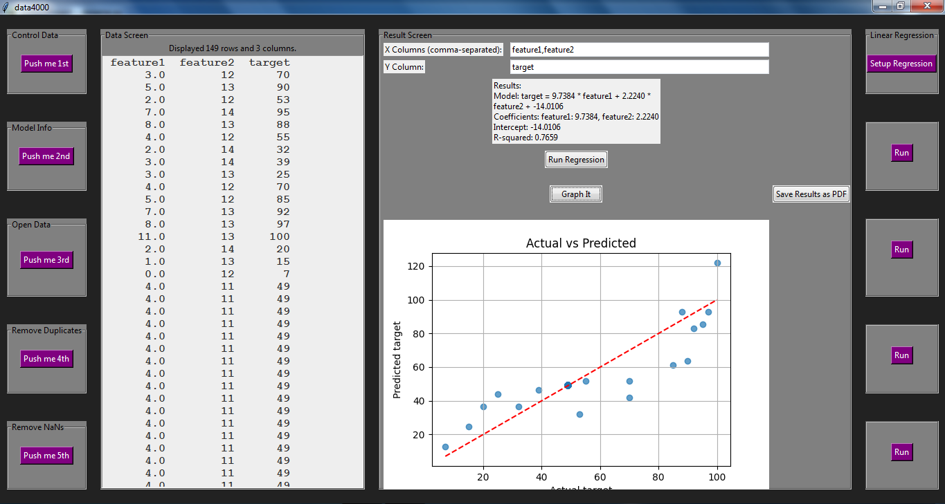Click the 'Graph It' button
Viewport: 945px width, 504px height.
pyautogui.click(x=575, y=194)
